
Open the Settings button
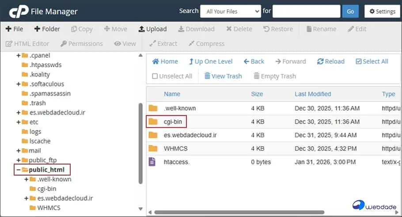(382, 11)
